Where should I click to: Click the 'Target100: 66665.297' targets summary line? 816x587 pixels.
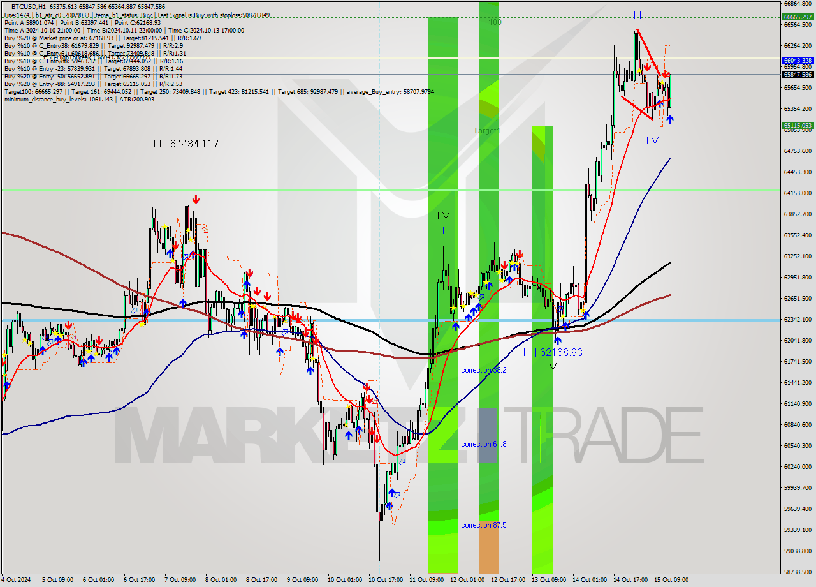219,91
